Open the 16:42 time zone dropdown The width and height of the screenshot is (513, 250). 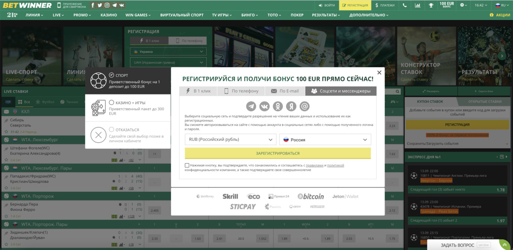coord(481,5)
